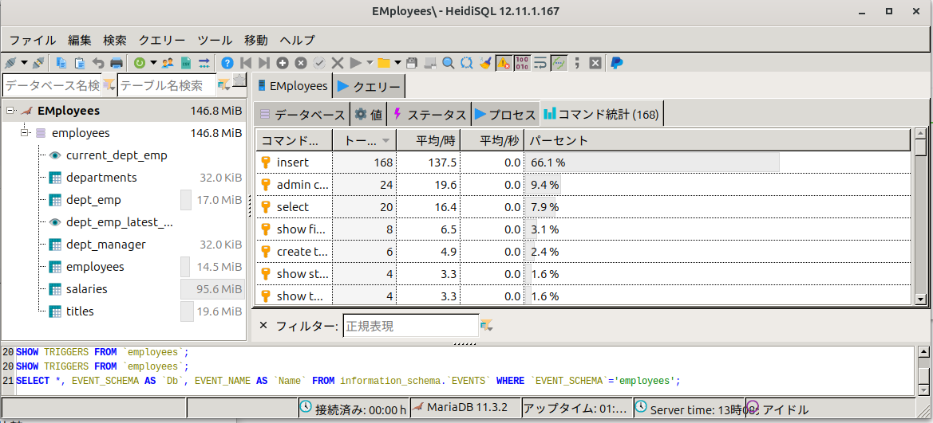
Task: Open dropdown arrow next to refresh icon
Action: [x=153, y=62]
